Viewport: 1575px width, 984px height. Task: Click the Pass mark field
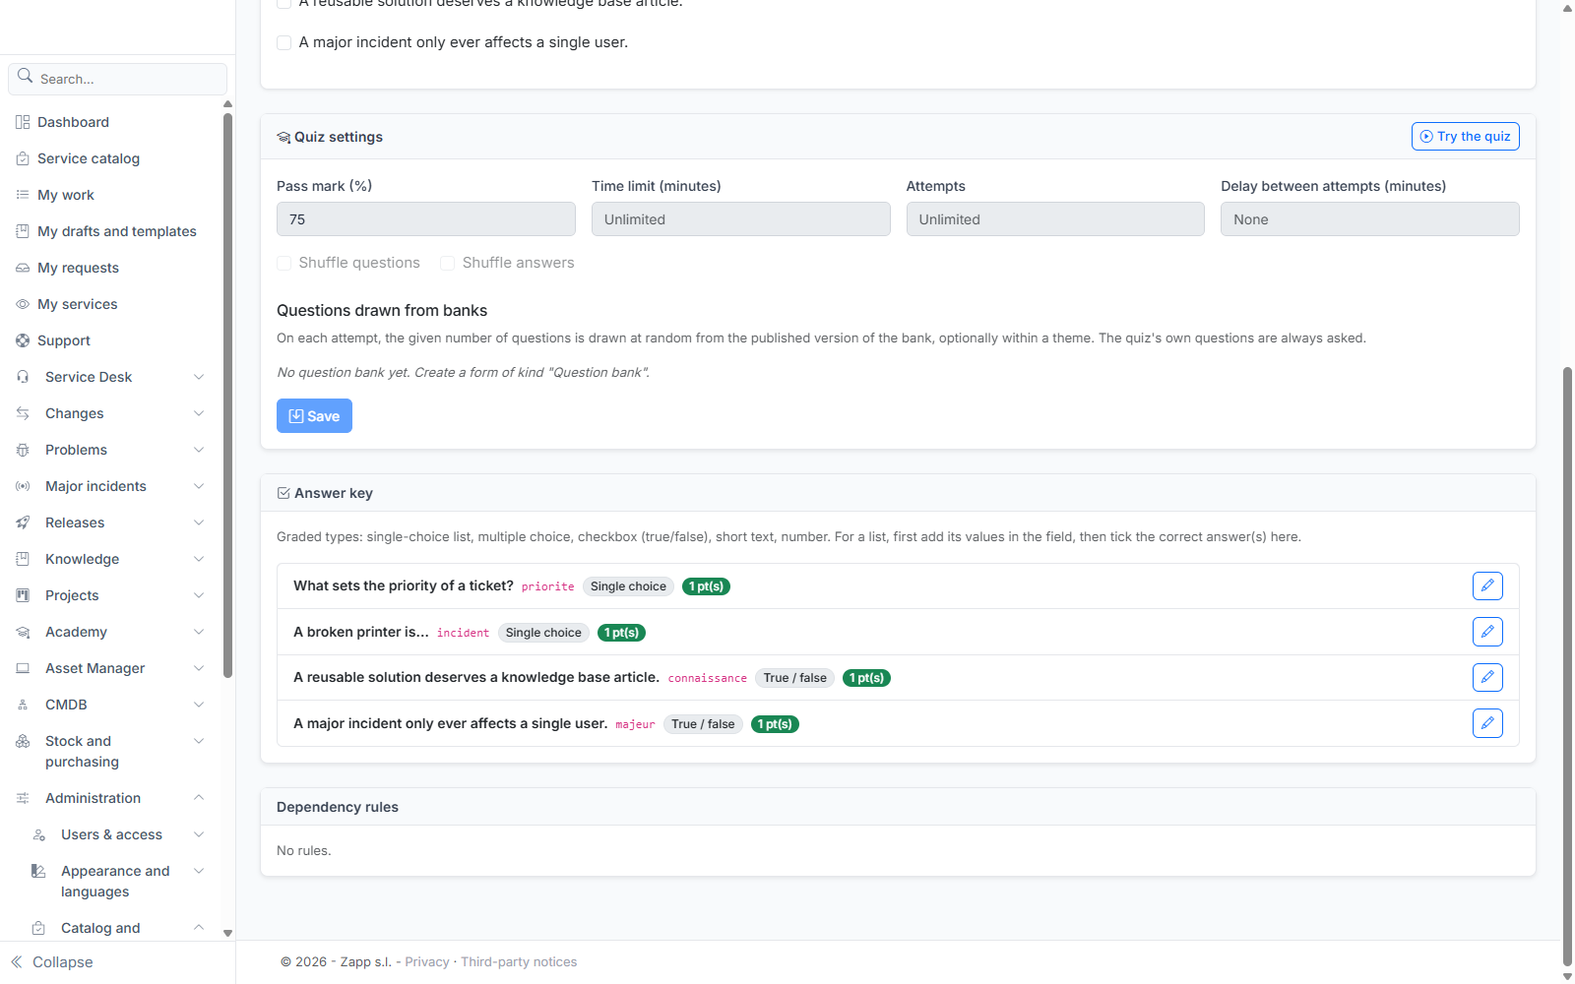pos(426,219)
